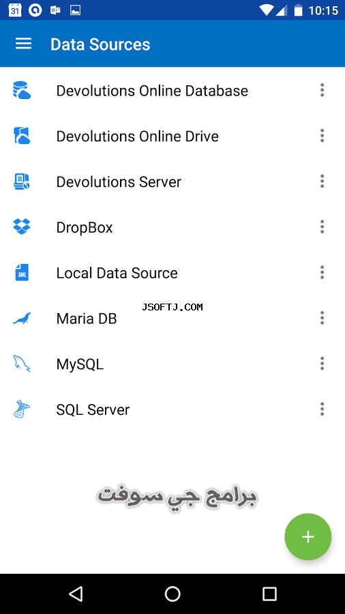Tap Android home navigation button
The height and width of the screenshot is (614, 345).
click(172, 594)
